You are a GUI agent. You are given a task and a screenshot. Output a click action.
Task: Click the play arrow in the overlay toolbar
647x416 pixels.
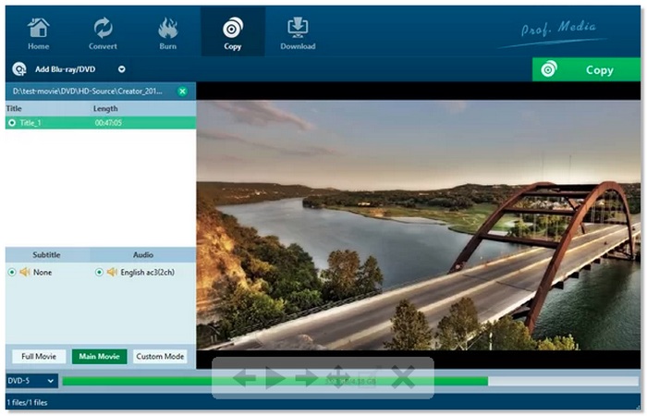[275, 377]
